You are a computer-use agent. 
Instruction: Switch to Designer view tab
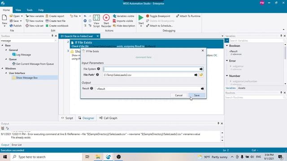(86, 118)
